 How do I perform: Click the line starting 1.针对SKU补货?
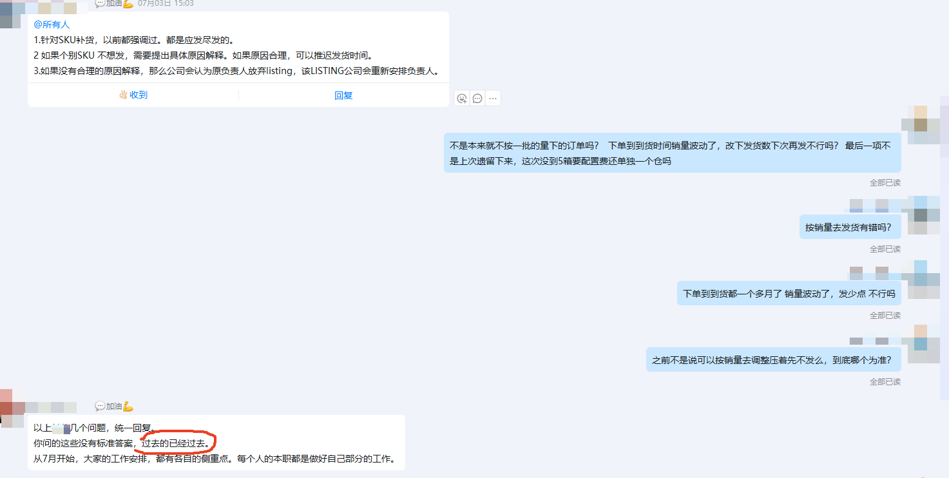click(135, 40)
